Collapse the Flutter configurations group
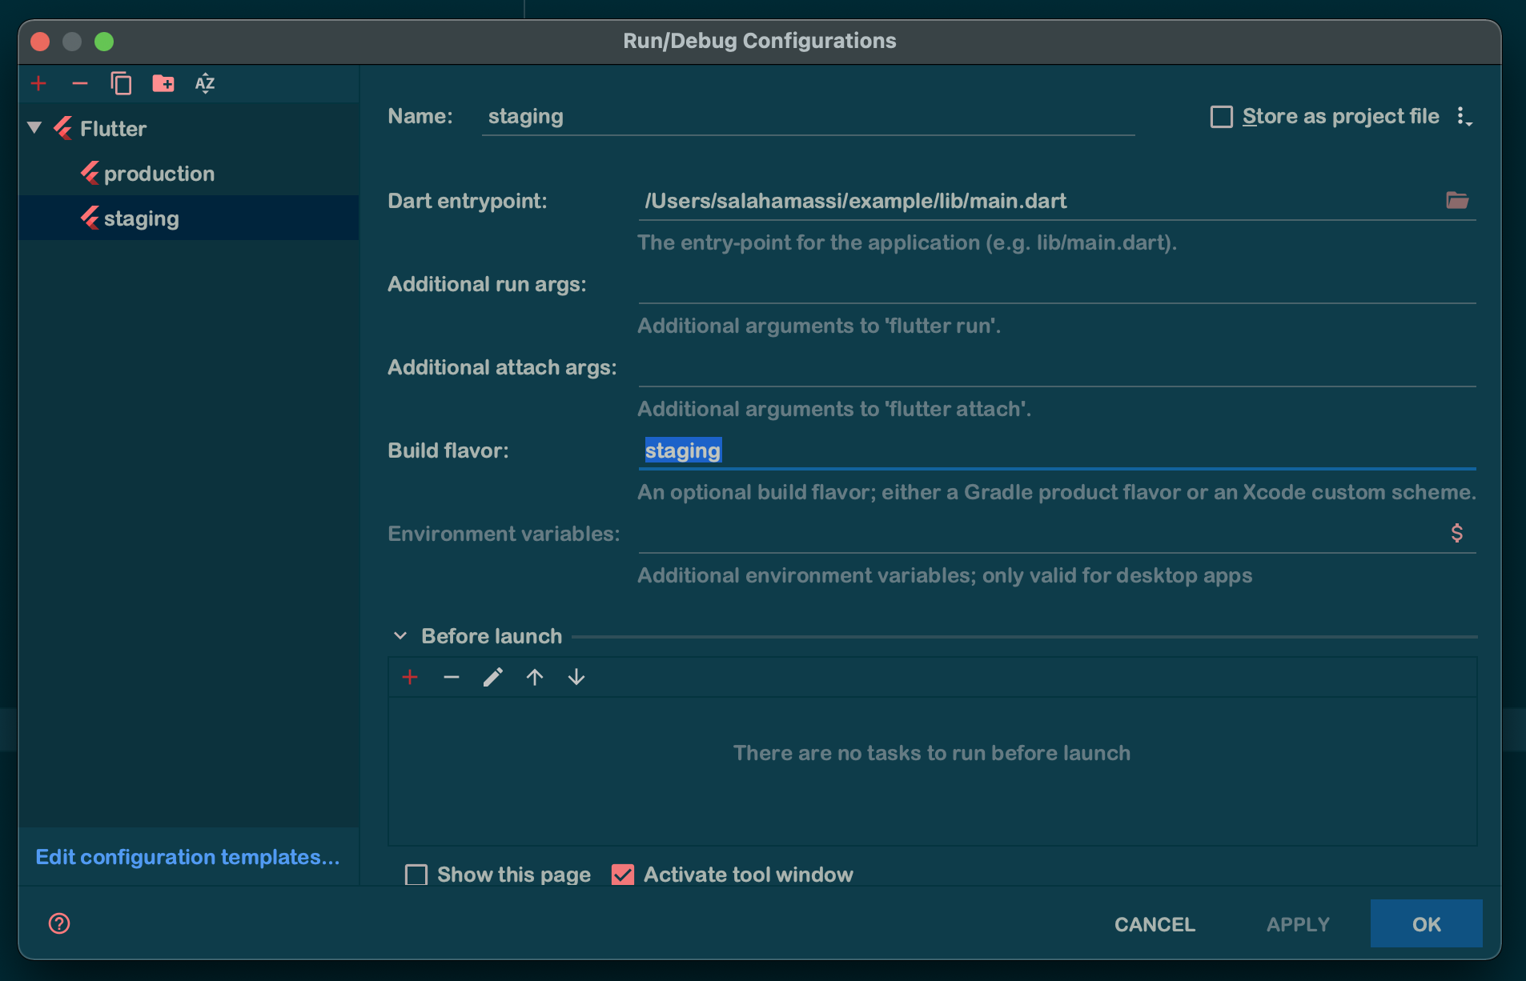This screenshot has height=981, width=1526. [x=34, y=128]
